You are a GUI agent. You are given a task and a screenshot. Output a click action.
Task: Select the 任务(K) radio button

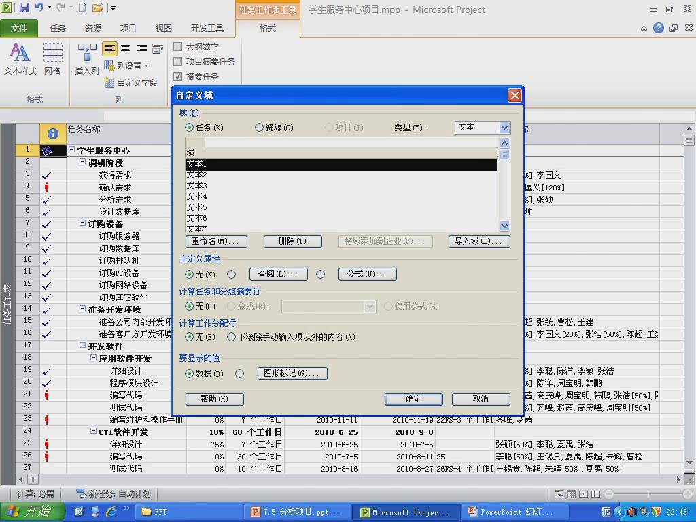pos(189,128)
